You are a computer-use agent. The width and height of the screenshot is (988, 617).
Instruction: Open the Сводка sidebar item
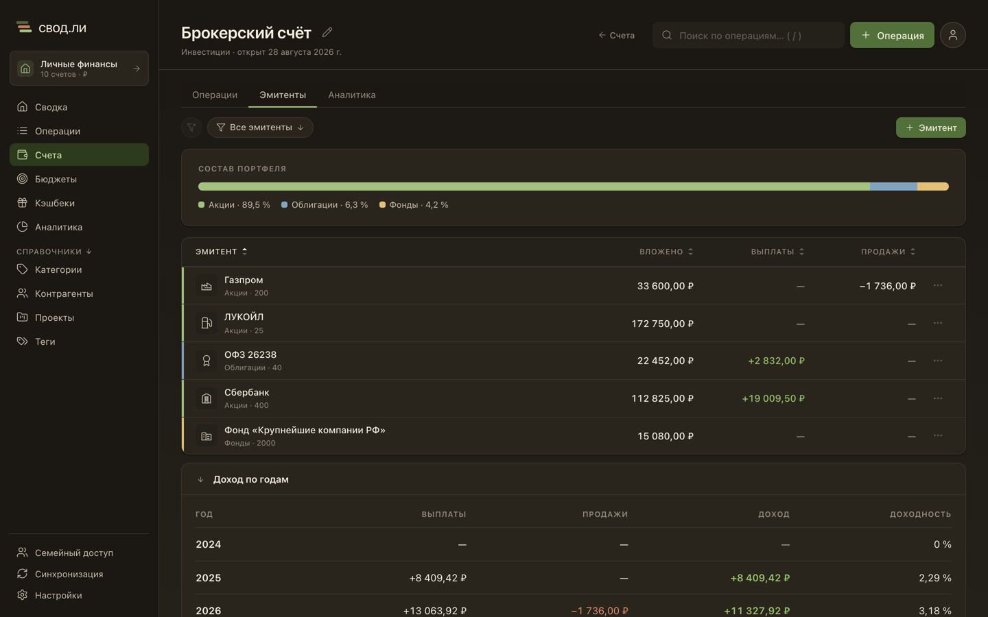point(79,107)
